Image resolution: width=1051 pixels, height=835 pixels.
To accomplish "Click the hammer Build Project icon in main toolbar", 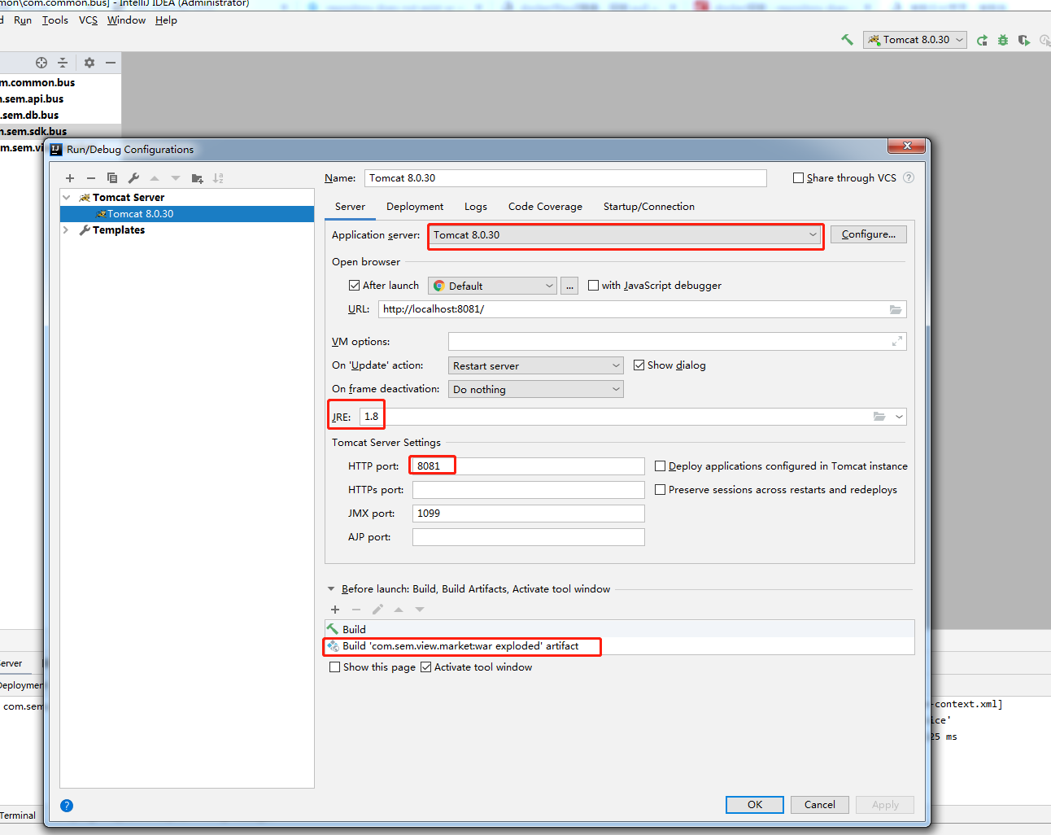I will pos(847,40).
